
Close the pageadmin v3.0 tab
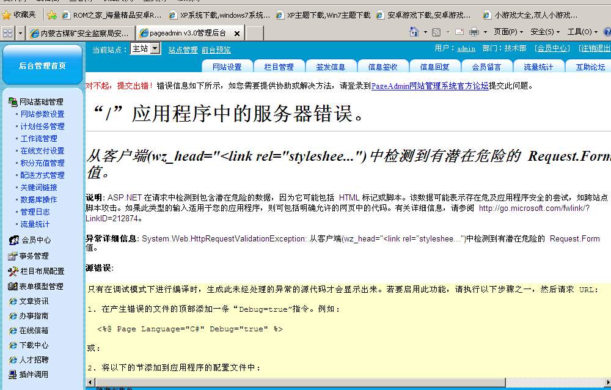coord(236,33)
